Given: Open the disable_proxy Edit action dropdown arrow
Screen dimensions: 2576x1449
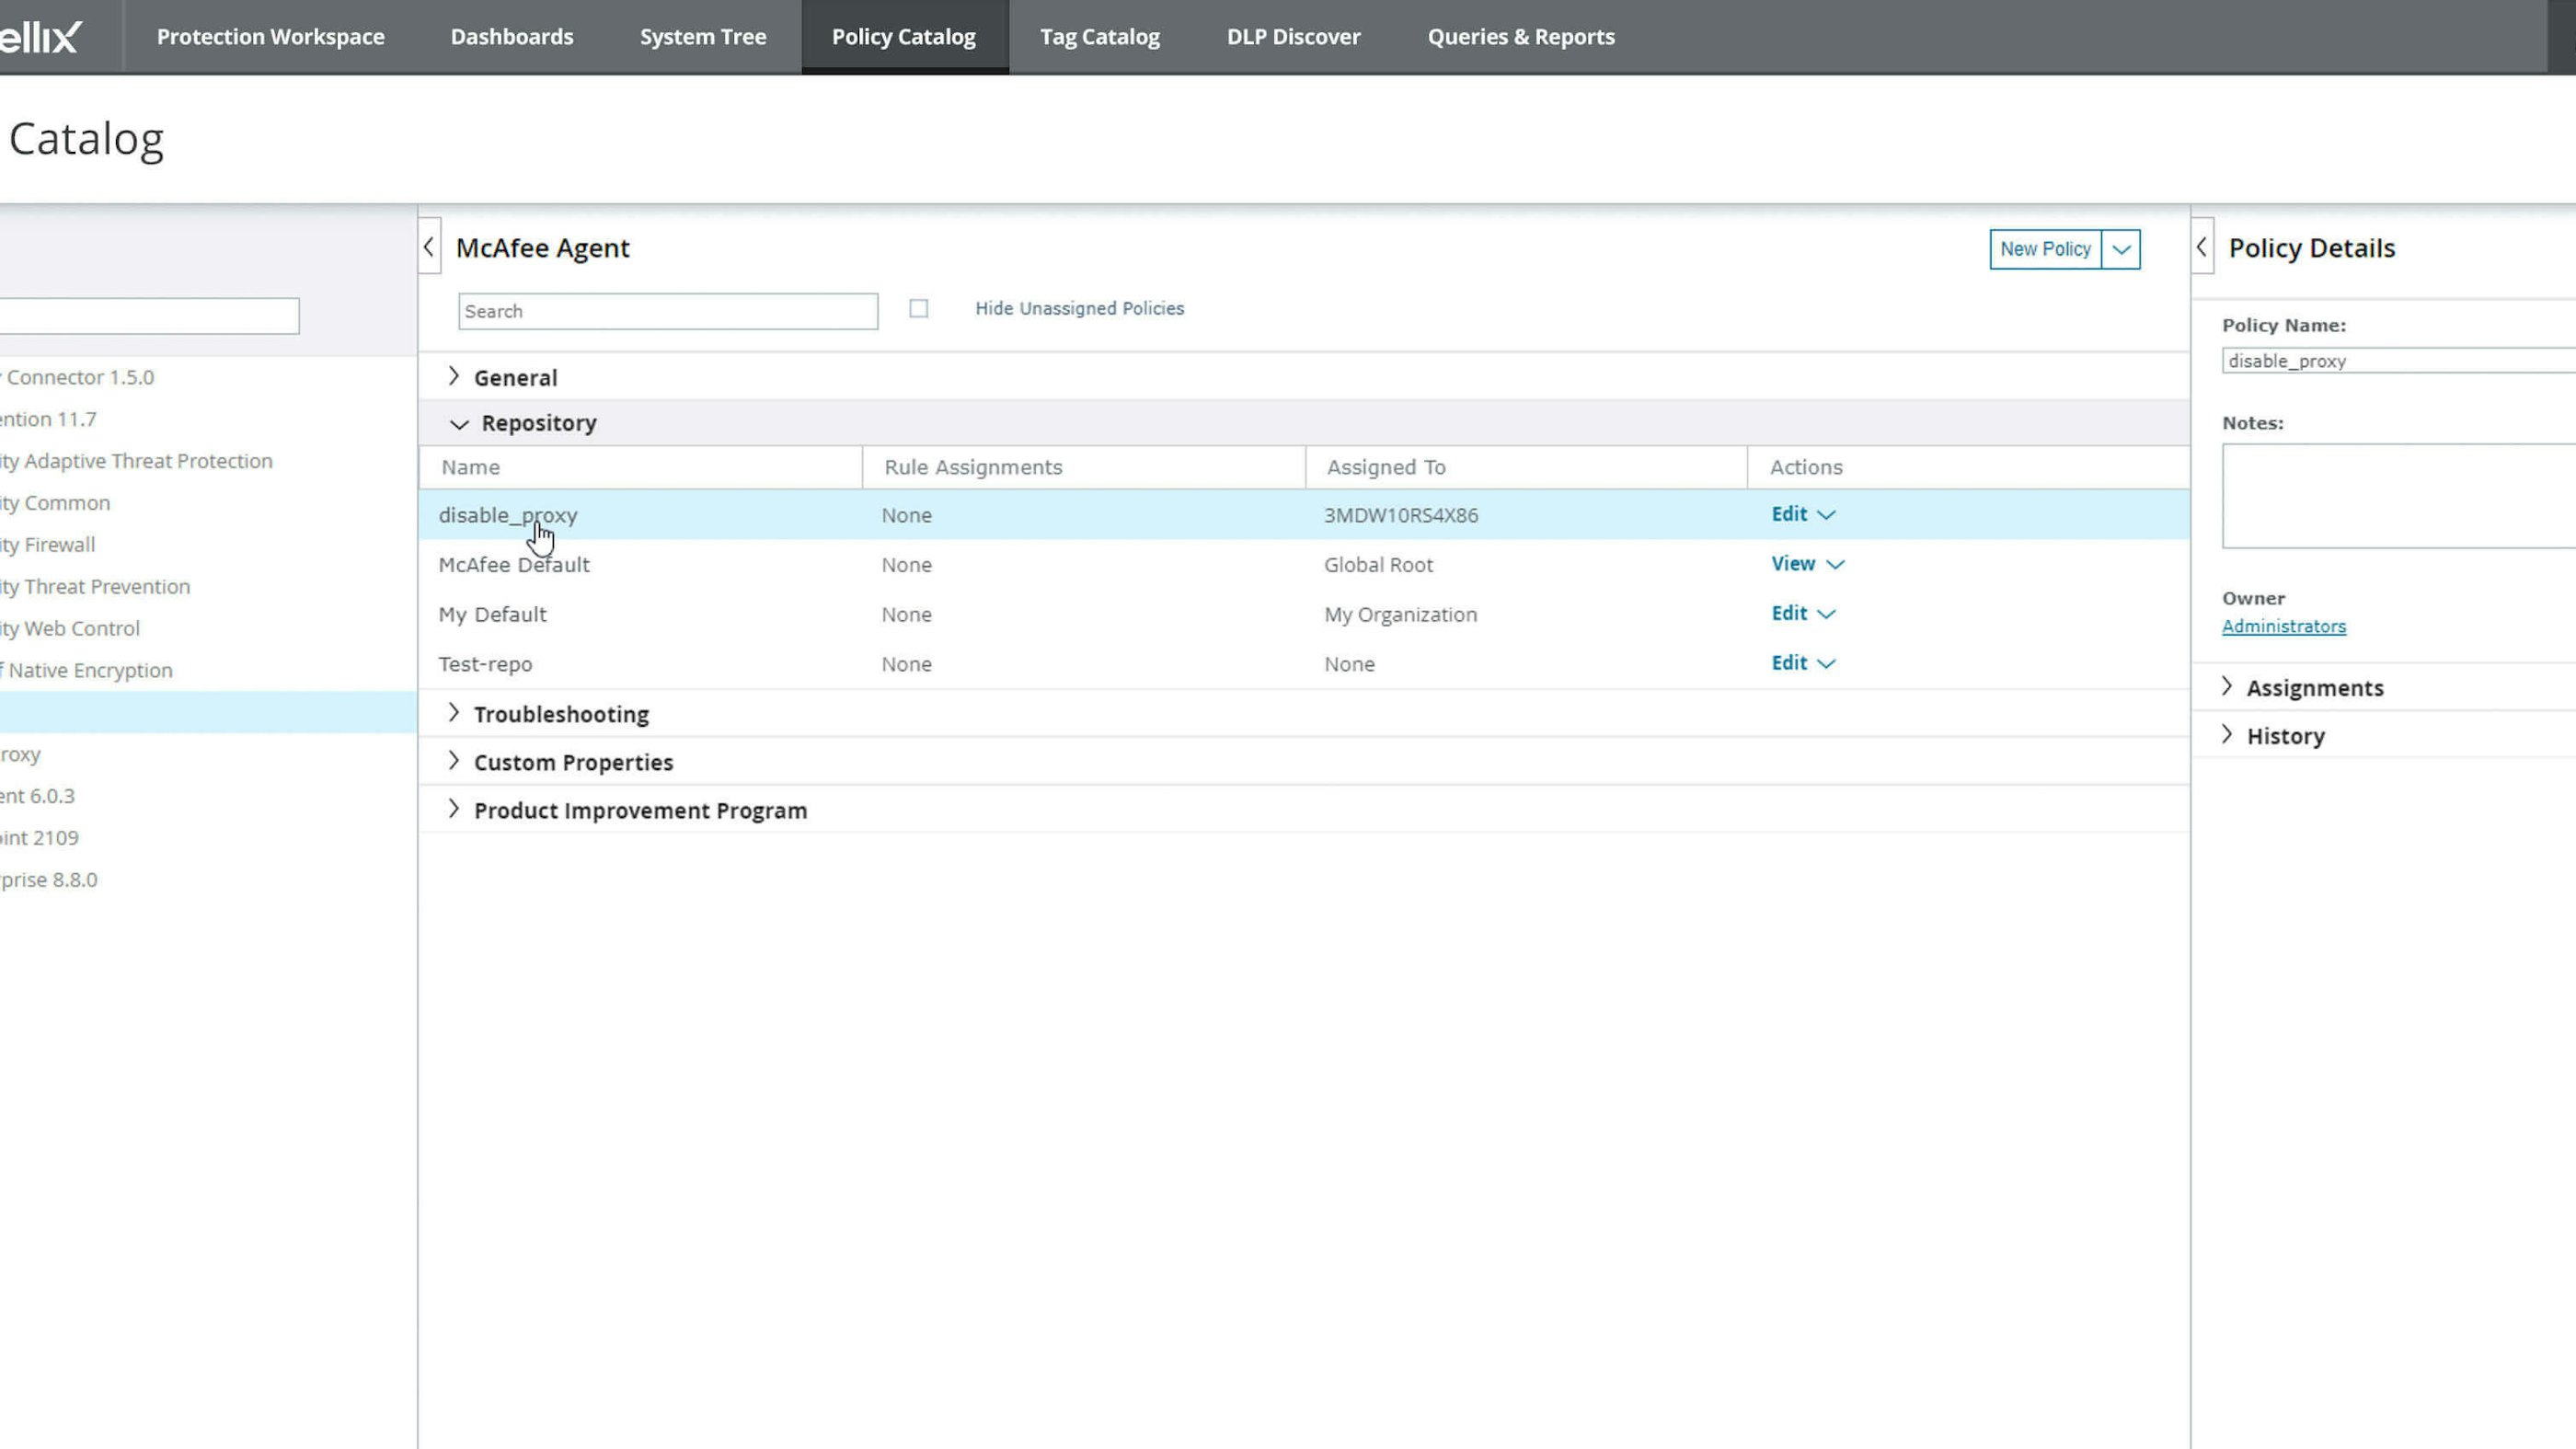Looking at the screenshot, I should coord(1826,515).
